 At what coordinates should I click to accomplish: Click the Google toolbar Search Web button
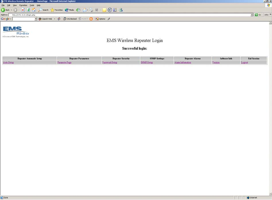point(45,19)
